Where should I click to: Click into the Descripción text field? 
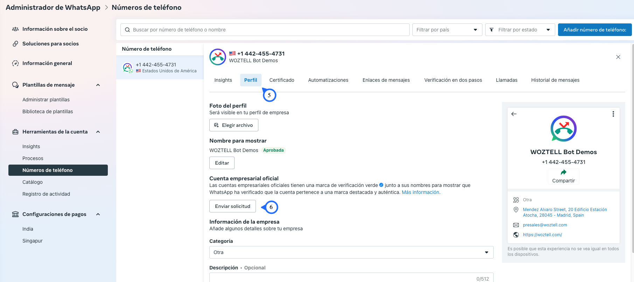click(x=351, y=277)
